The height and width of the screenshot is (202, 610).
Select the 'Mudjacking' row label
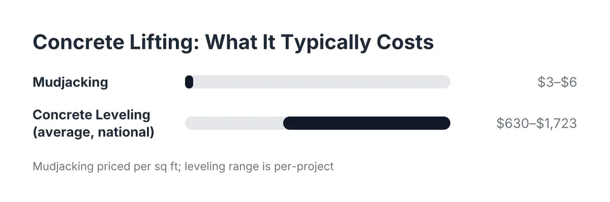click(x=70, y=82)
